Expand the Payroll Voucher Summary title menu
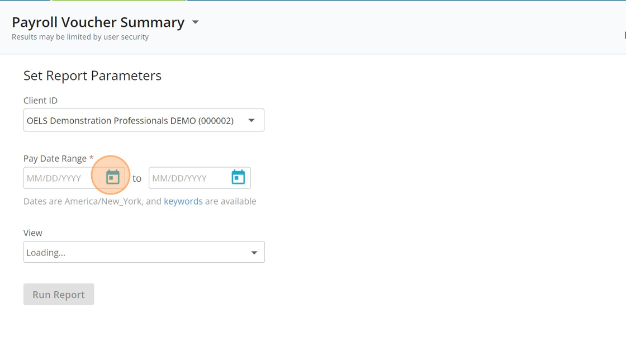This screenshot has height=350, width=626. click(x=196, y=22)
